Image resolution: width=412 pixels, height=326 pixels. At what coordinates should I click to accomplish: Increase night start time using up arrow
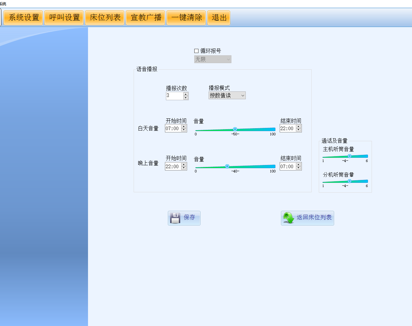tap(184, 165)
